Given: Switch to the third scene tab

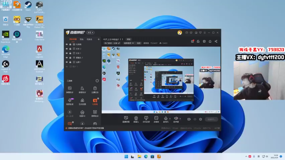Looking at the screenshot, I should coord(89,39).
